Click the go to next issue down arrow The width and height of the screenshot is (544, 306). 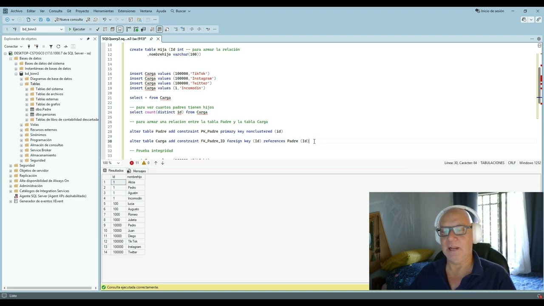click(x=162, y=163)
